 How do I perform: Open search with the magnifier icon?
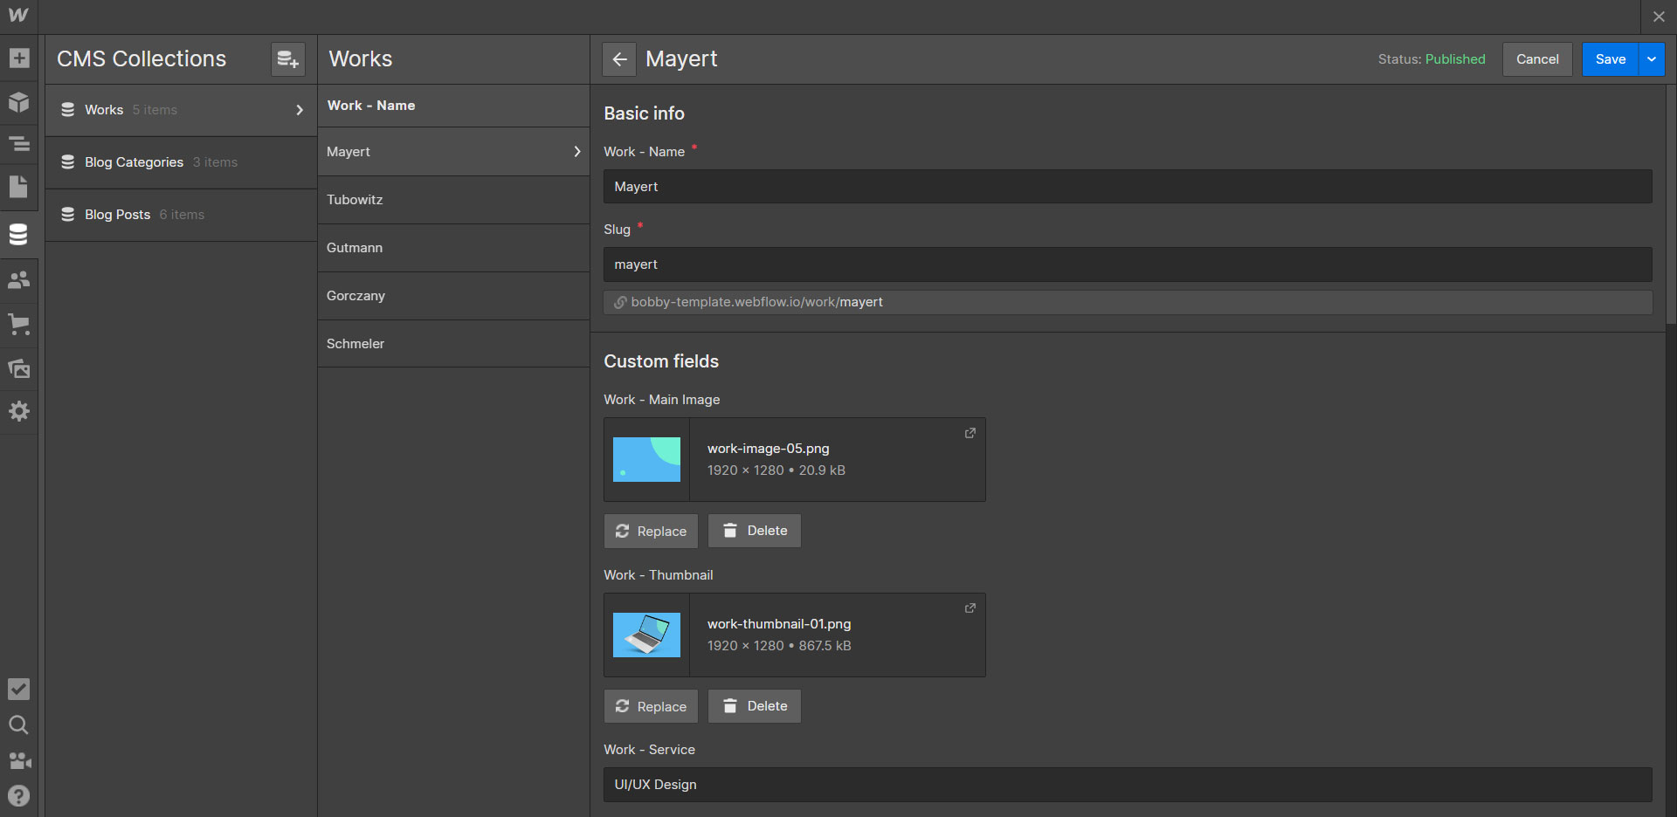click(x=18, y=724)
